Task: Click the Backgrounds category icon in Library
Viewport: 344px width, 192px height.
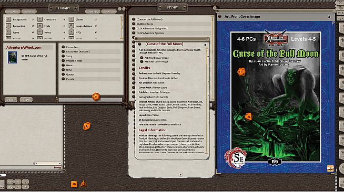Action: click(8, 19)
